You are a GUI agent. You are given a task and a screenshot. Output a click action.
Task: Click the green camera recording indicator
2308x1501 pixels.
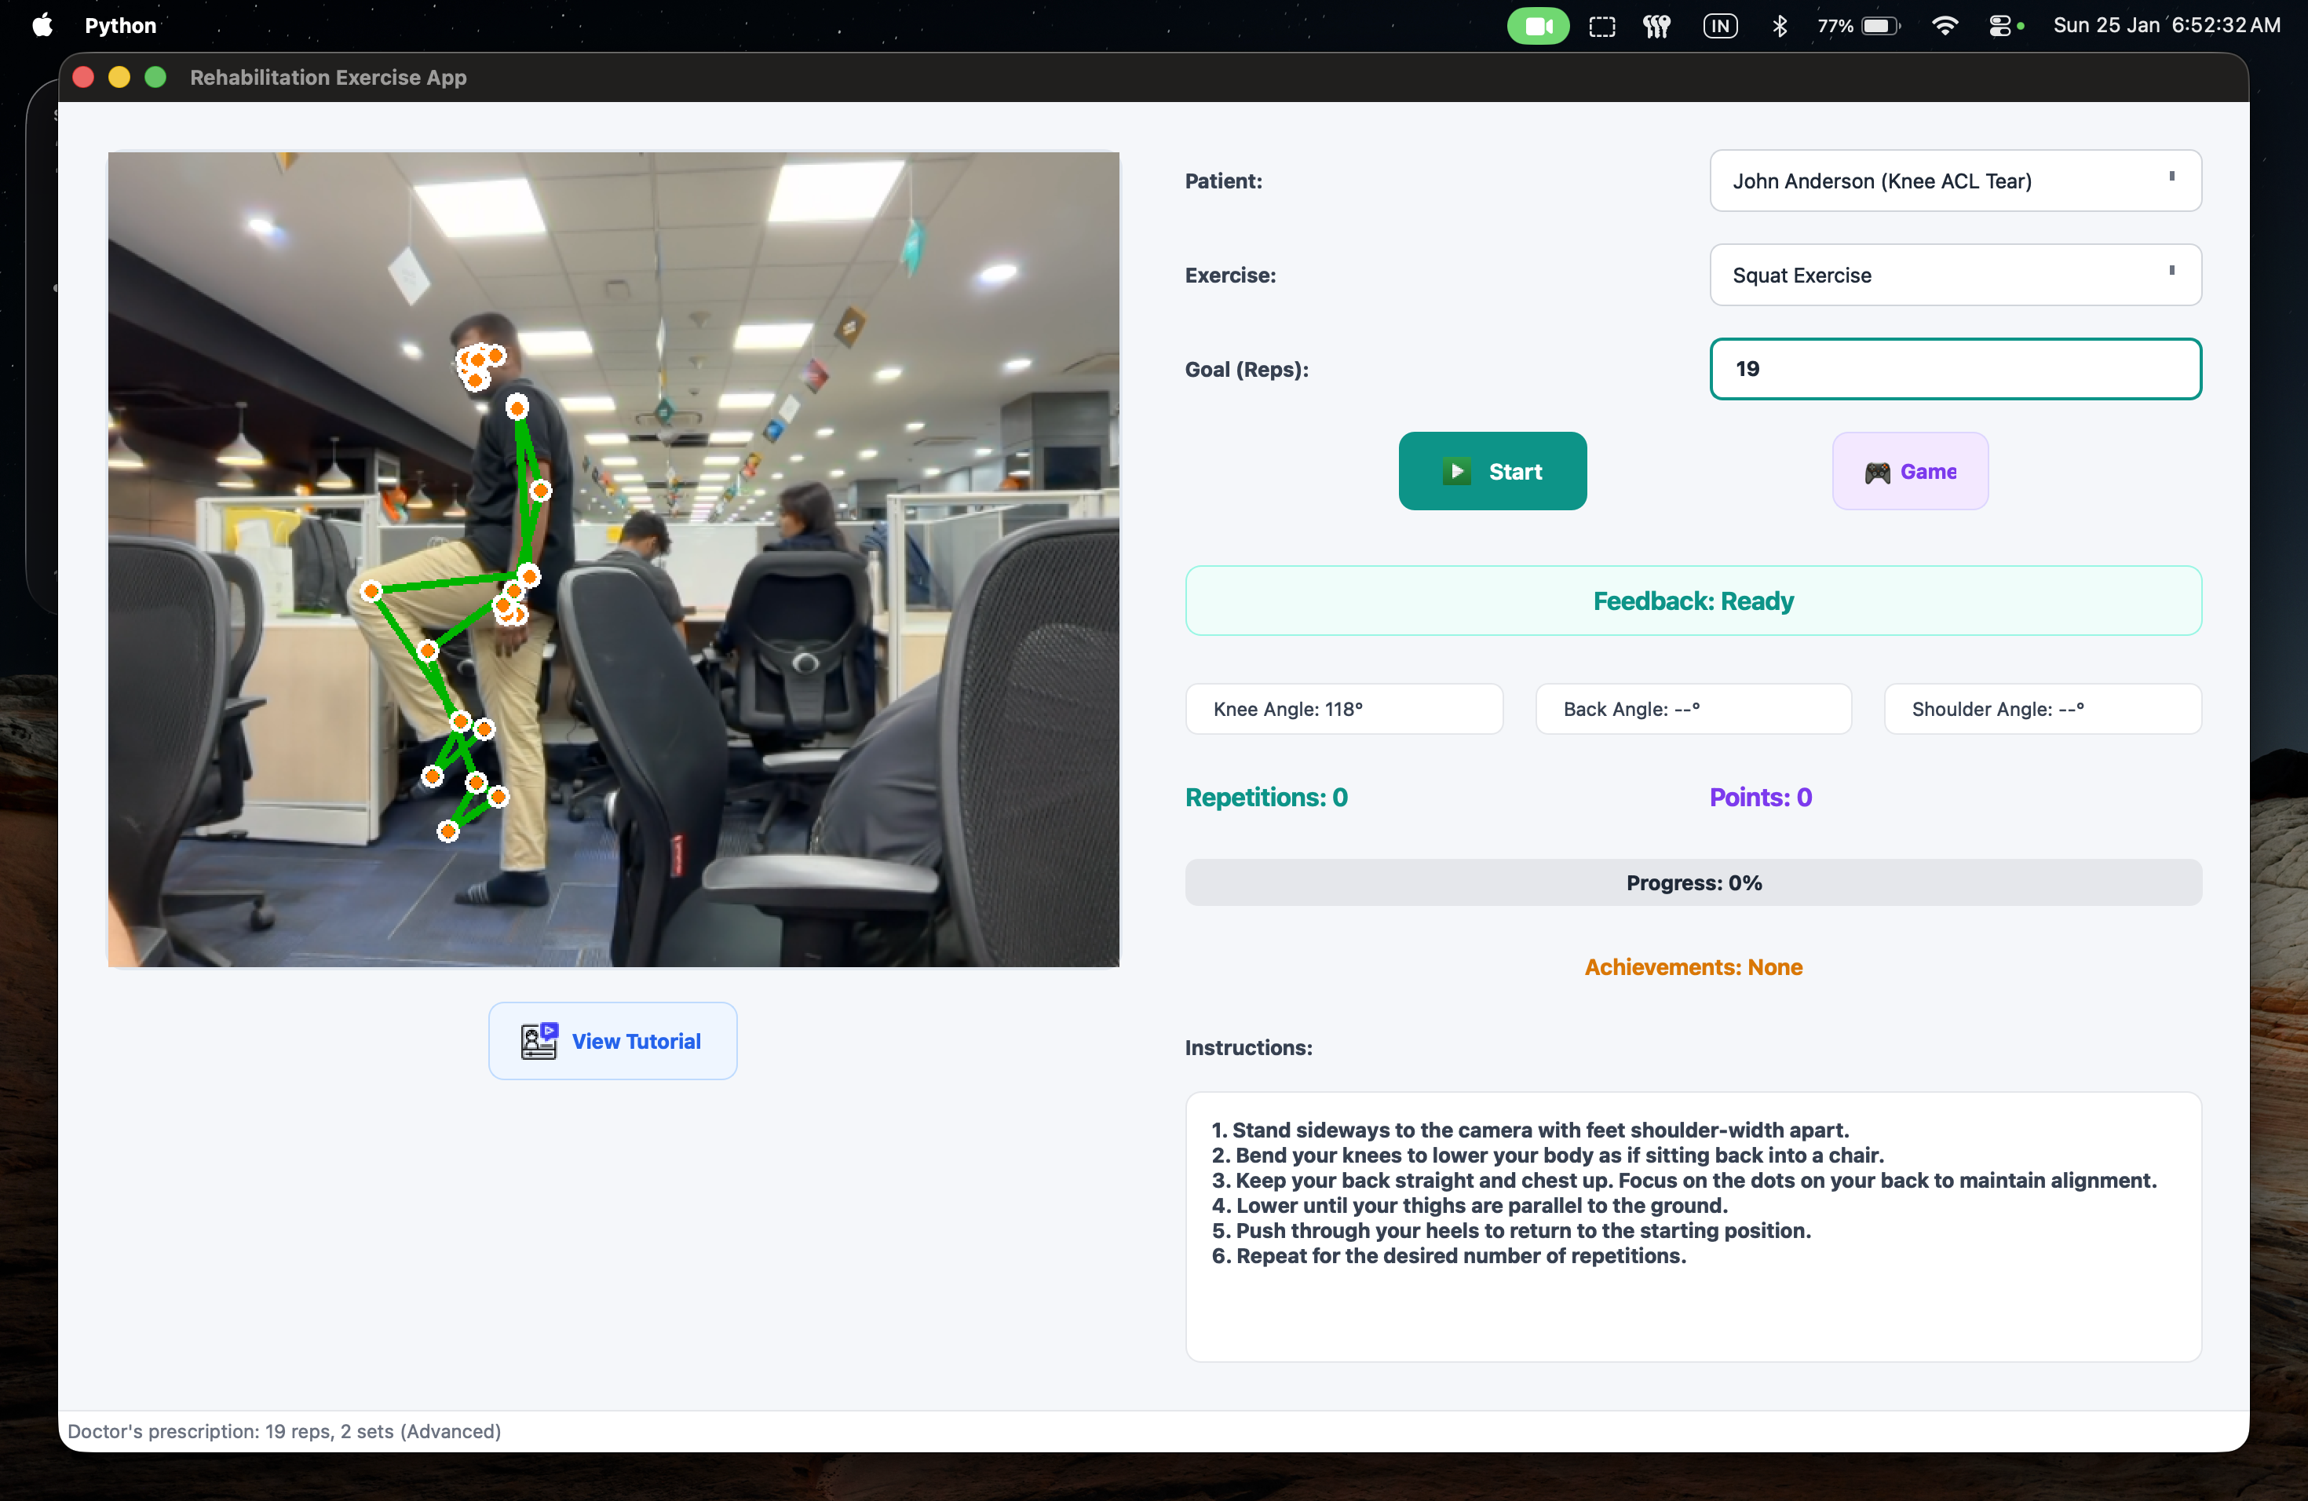1537,26
